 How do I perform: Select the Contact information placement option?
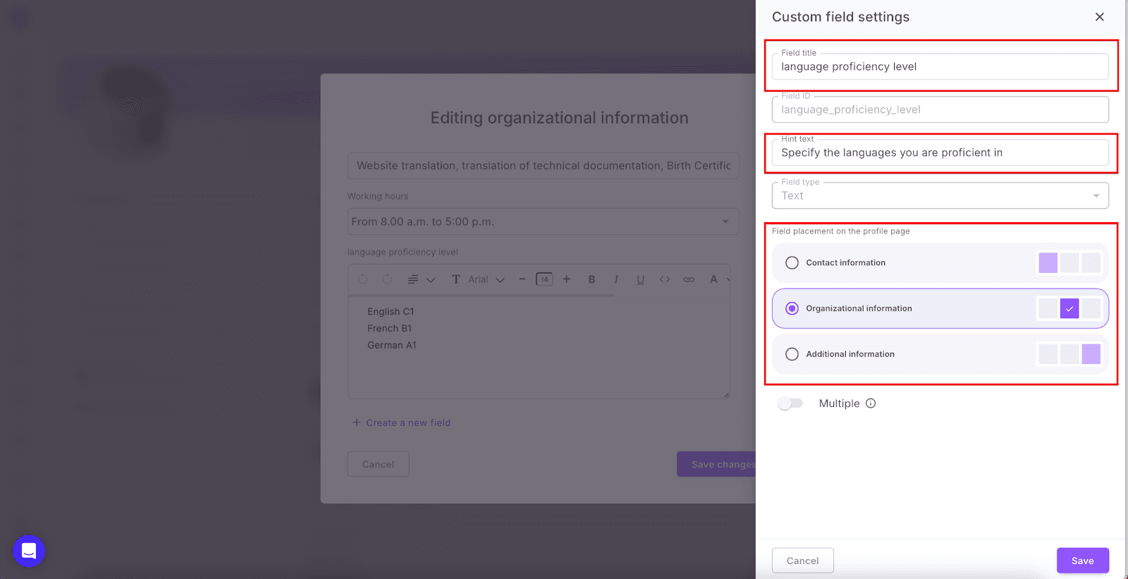point(792,263)
